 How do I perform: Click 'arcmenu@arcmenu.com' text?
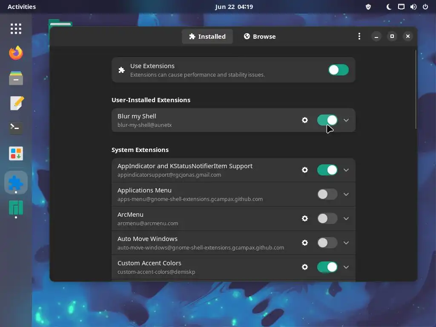(x=148, y=223)
